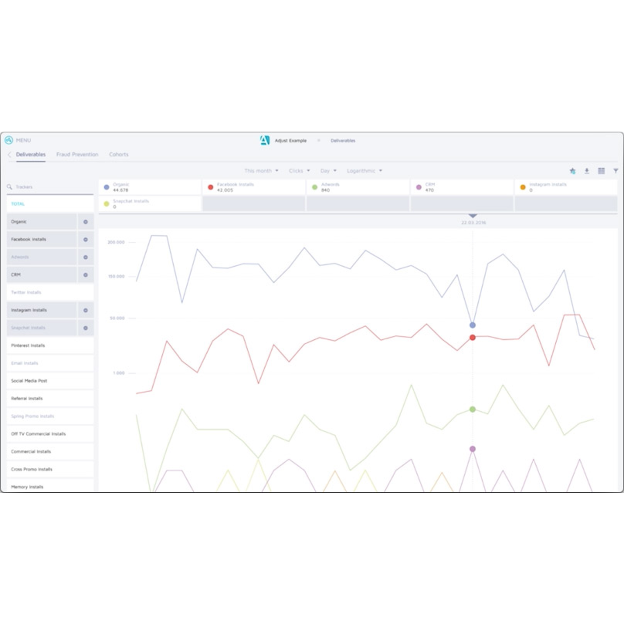Toggle the round button beside Organic tracker
This screenshot has height=624, width=624.
pyautogui.click(x=85, y=222)
